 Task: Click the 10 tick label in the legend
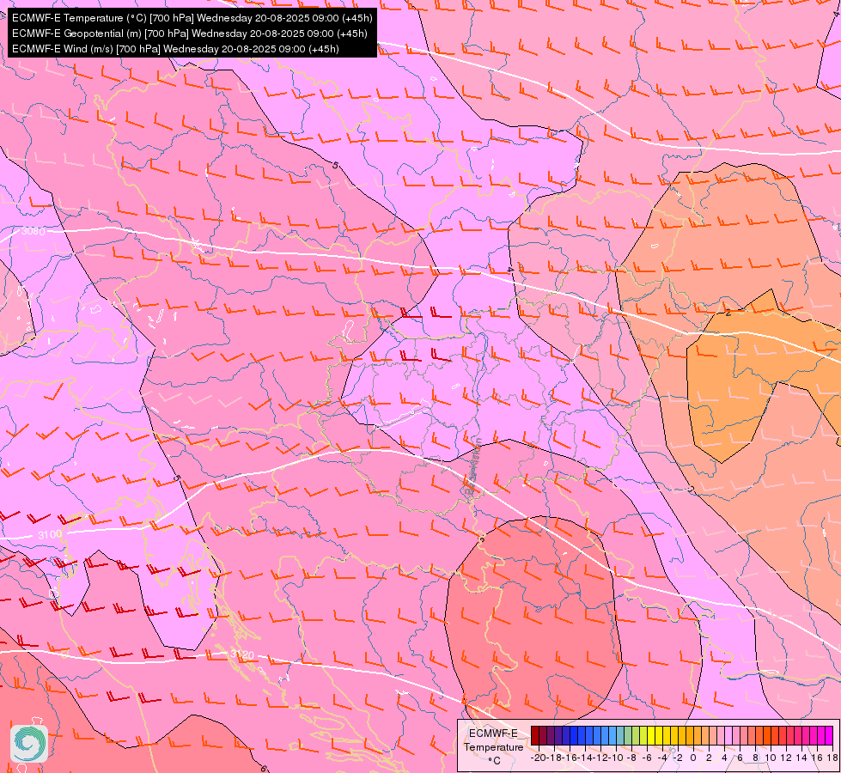pyautogui.click(x=771, y=758)
